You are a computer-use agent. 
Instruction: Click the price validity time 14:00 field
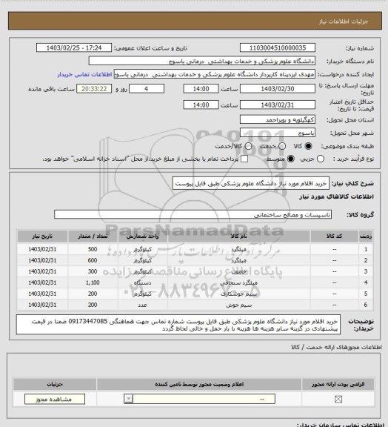tap(201, 105)
